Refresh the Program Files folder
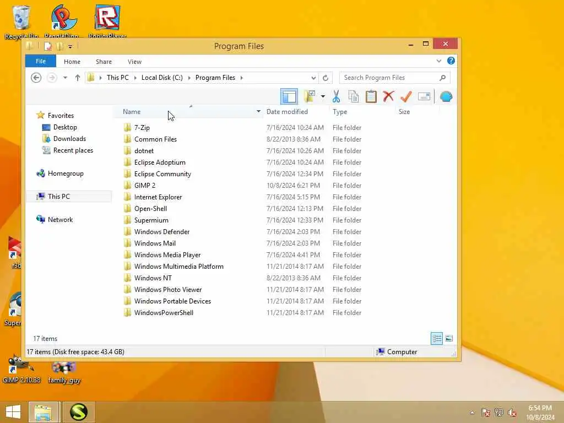564x423 pixels. pyautogui.click(x=326, y=78)
